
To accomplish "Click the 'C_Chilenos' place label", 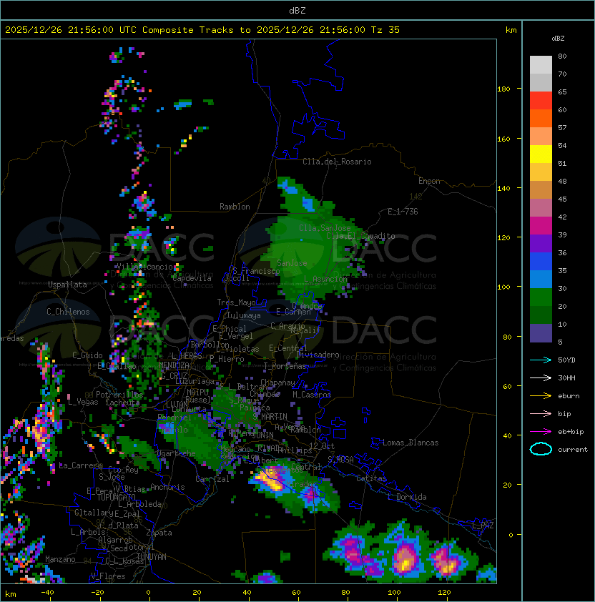I will [68, 312].
